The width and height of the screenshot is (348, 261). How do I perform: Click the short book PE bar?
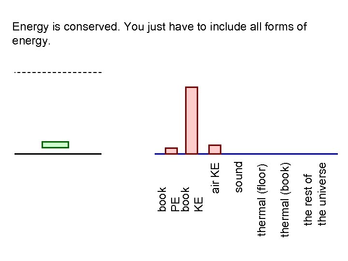(x=171, y=151)
